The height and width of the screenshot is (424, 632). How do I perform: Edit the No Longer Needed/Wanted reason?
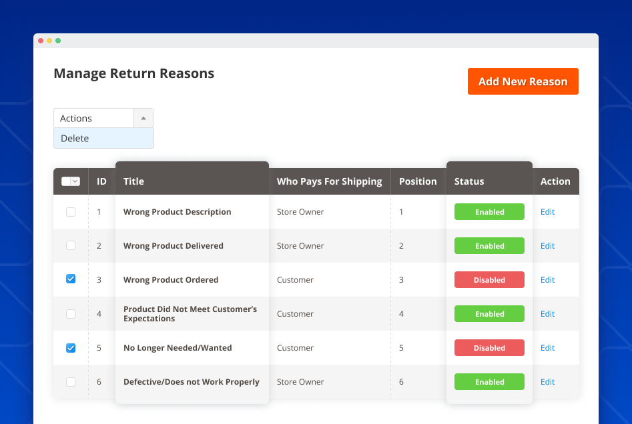point(547,347)
